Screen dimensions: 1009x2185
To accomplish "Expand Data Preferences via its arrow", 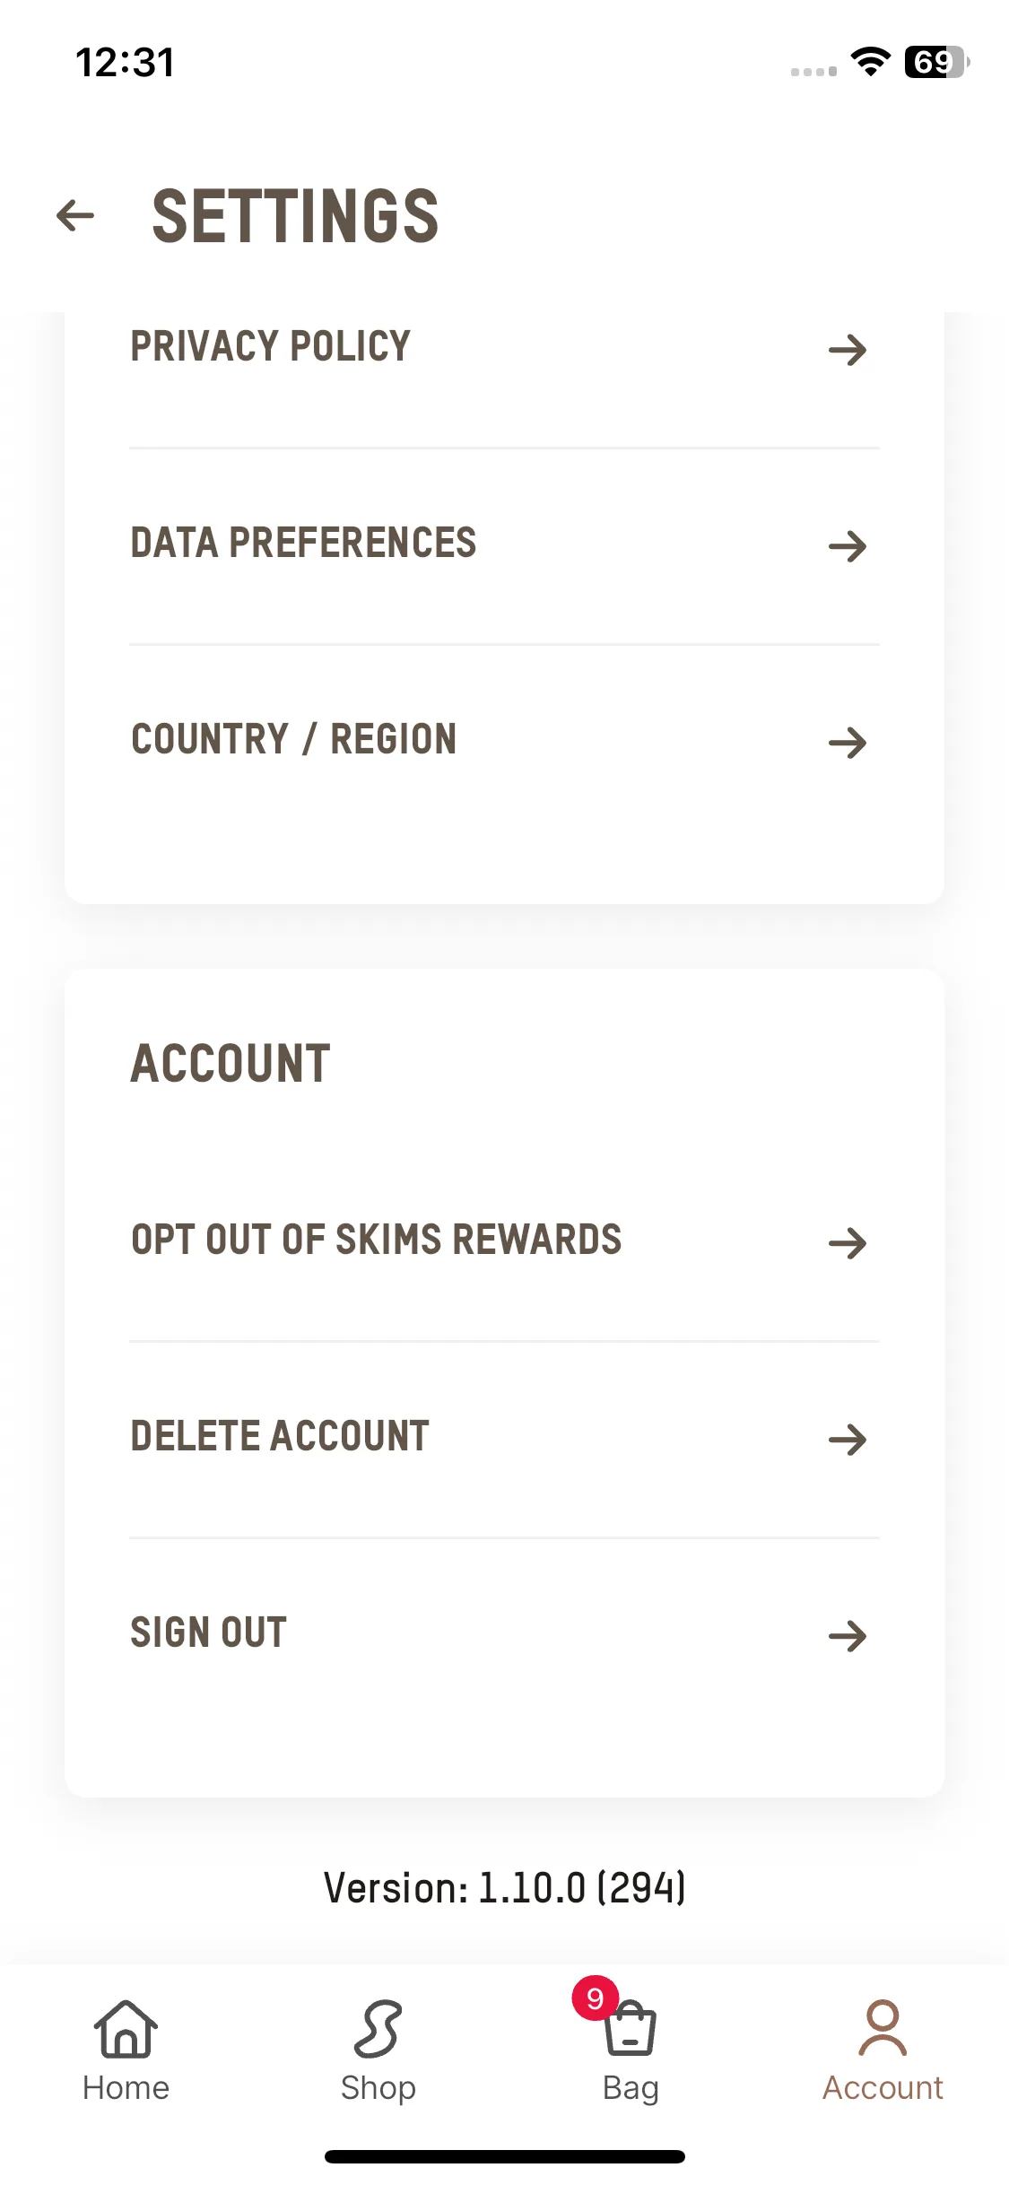I will 848,546.
